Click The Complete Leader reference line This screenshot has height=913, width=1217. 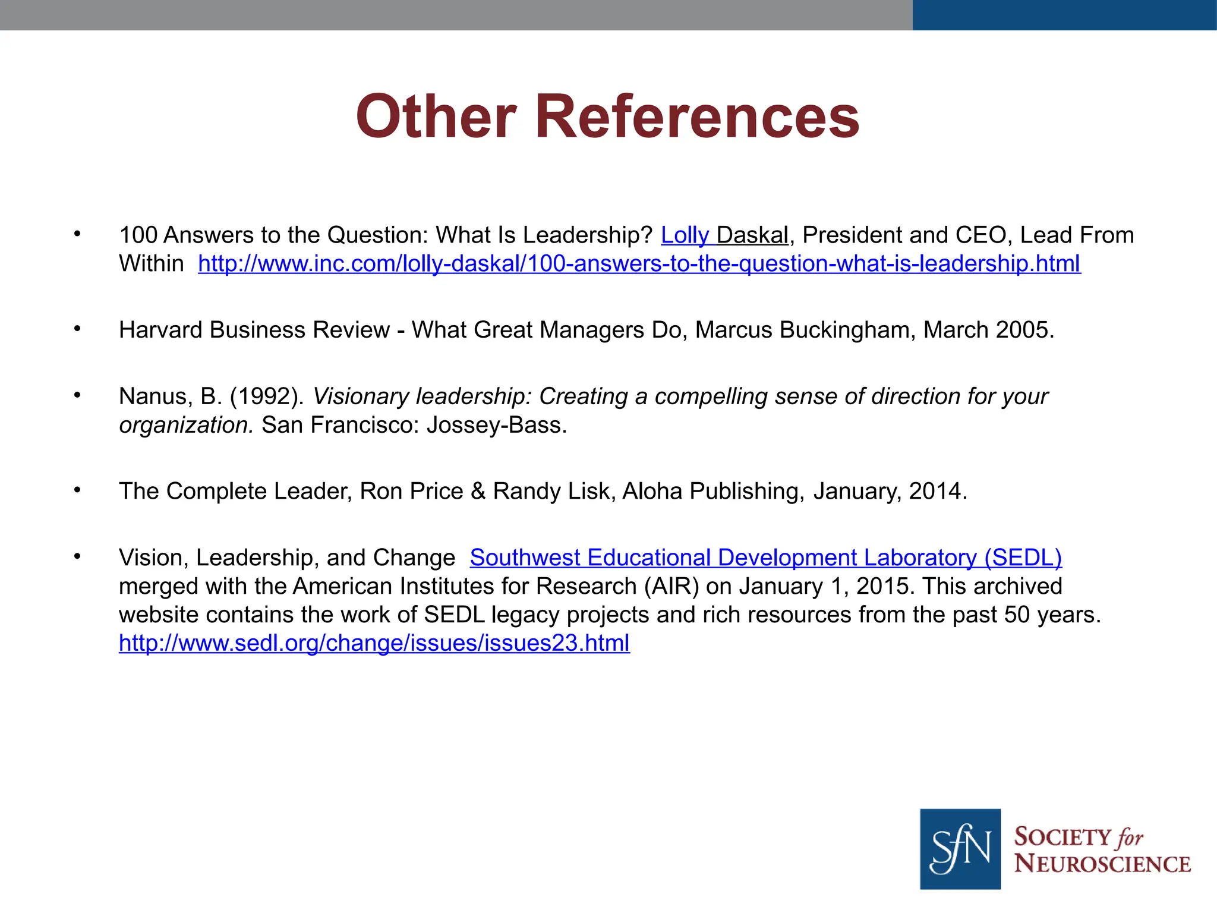pos(543,492)
